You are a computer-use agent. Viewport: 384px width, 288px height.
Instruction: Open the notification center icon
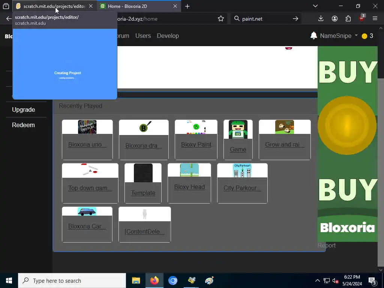coord(372,281)
